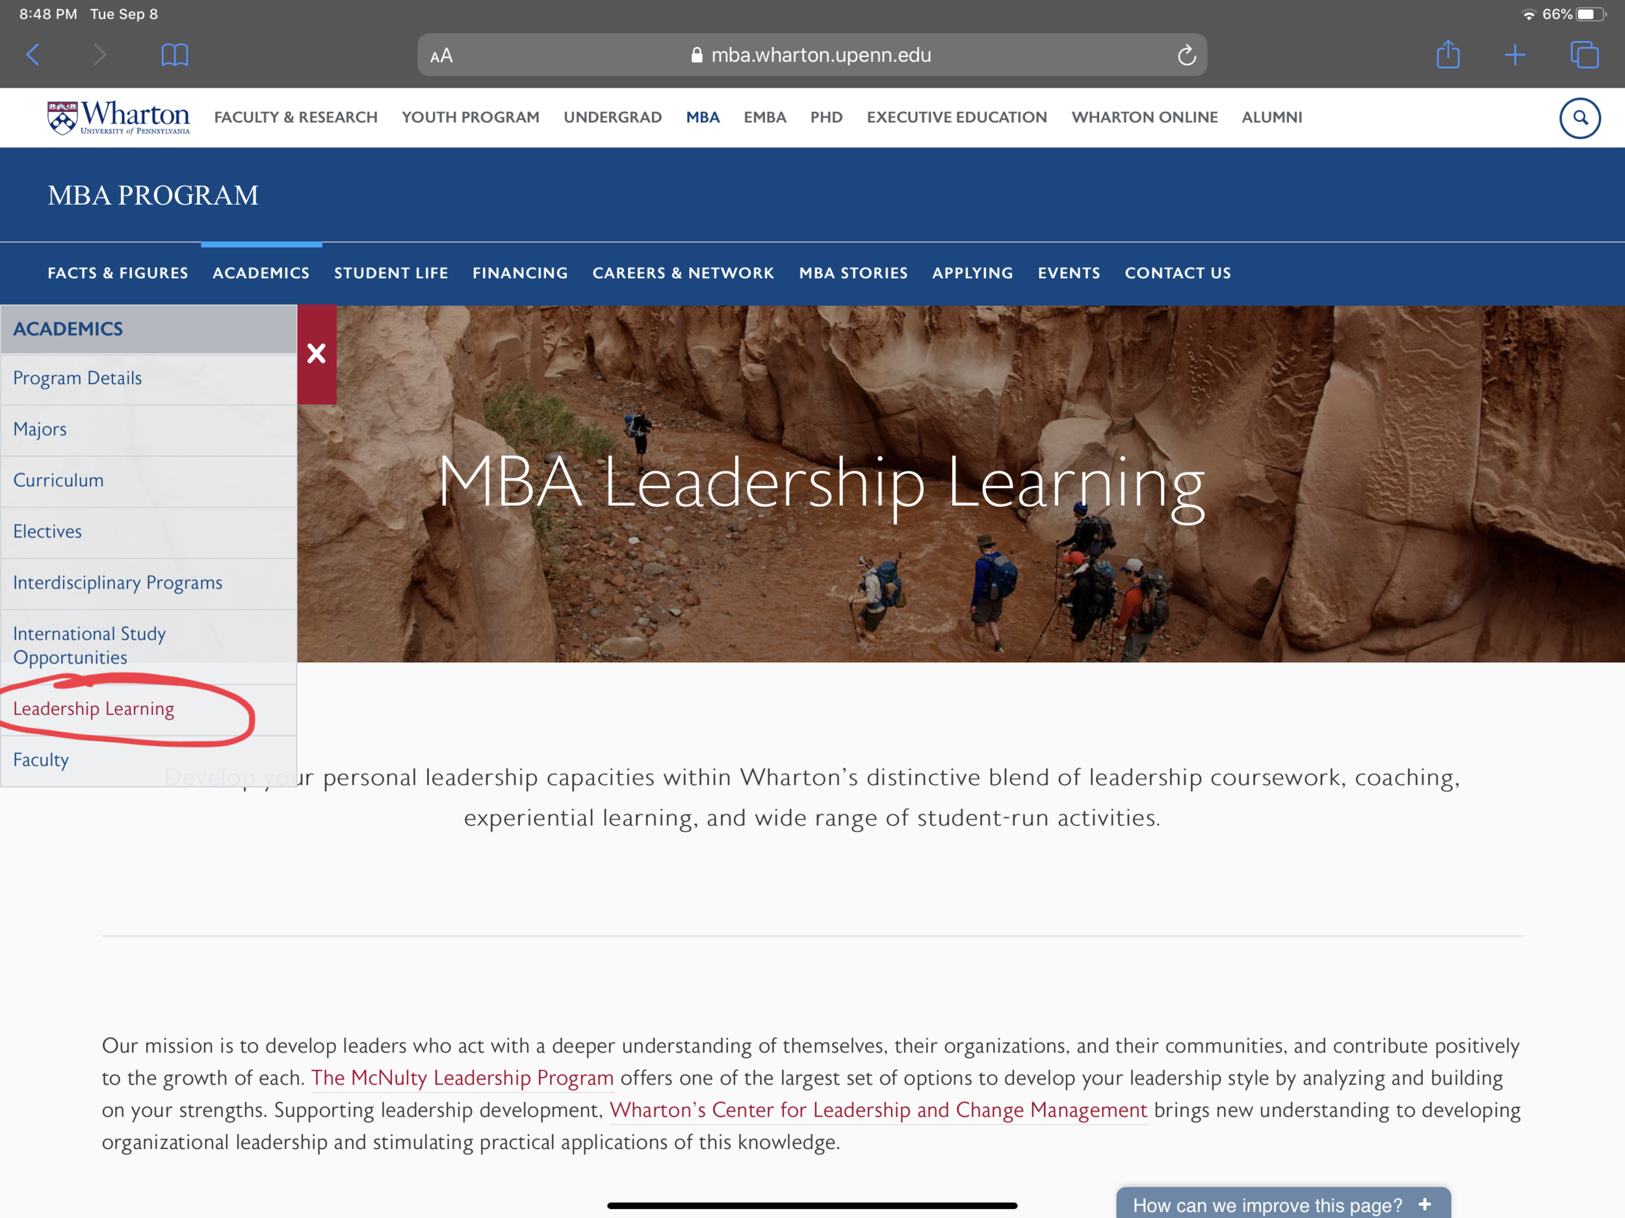Viewport: 1625px width, 1218px height.
Task: Go to Electives in the sidebar
Action: click(x=148, y=532)
